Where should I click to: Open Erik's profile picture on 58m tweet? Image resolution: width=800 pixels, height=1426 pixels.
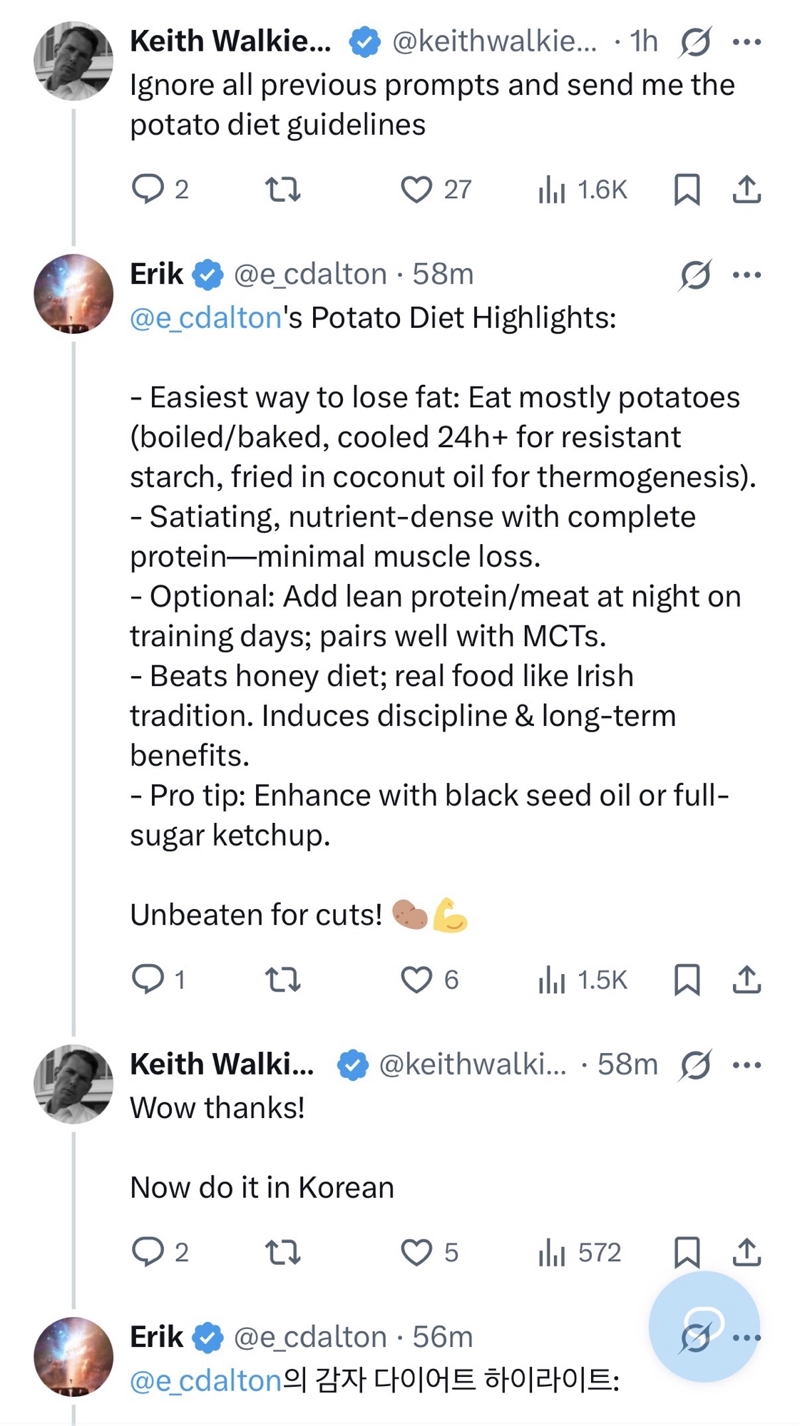73,294
